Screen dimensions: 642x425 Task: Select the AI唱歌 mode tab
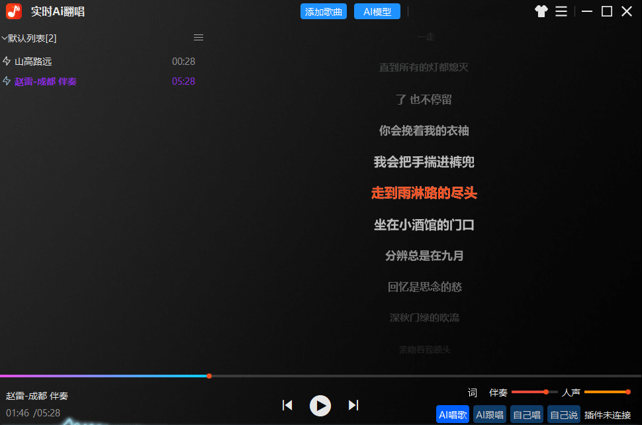pyautogui.click(x=452, y=414)
